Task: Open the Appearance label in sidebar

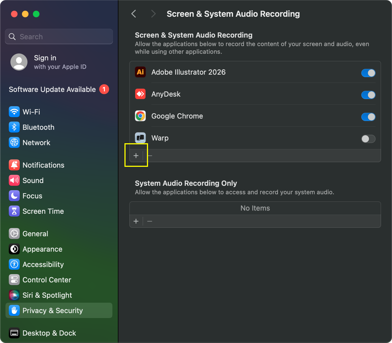Action: point(42,249)
